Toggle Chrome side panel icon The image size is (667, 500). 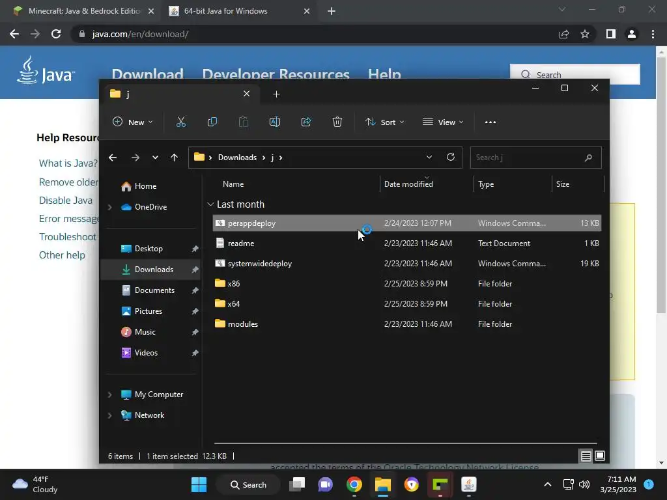point(611,34)
